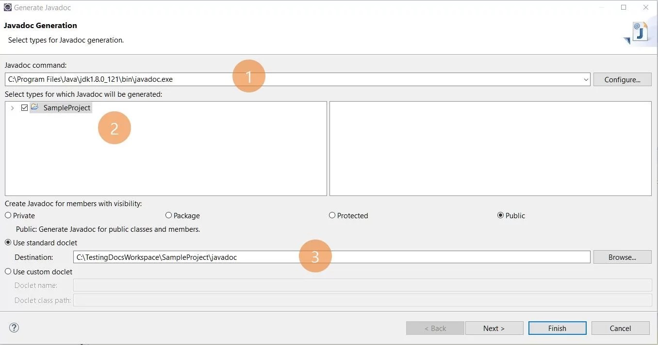Click the Configure button
Viewport: 658px width, 345px height.
tap(622, 79)
